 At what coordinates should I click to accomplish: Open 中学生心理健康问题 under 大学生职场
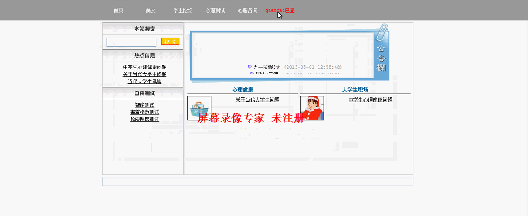click(x=371, y=99)
